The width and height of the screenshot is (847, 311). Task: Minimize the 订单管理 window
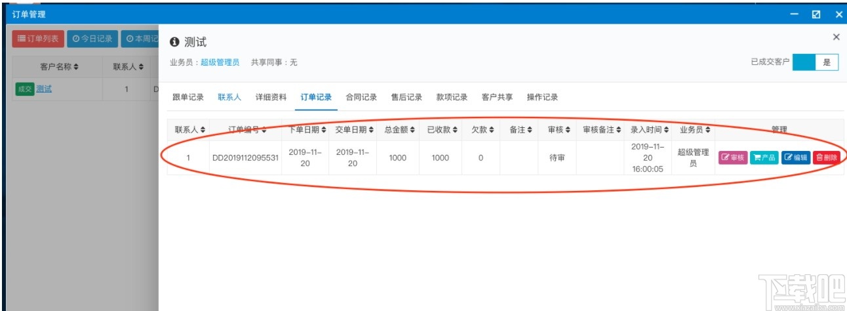point(794,14)
